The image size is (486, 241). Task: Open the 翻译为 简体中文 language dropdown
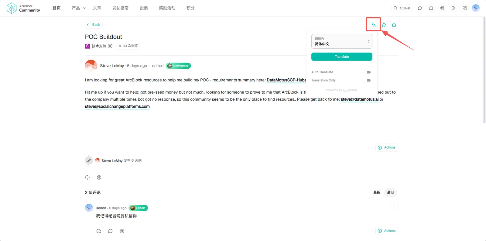[x=342, y=41]
